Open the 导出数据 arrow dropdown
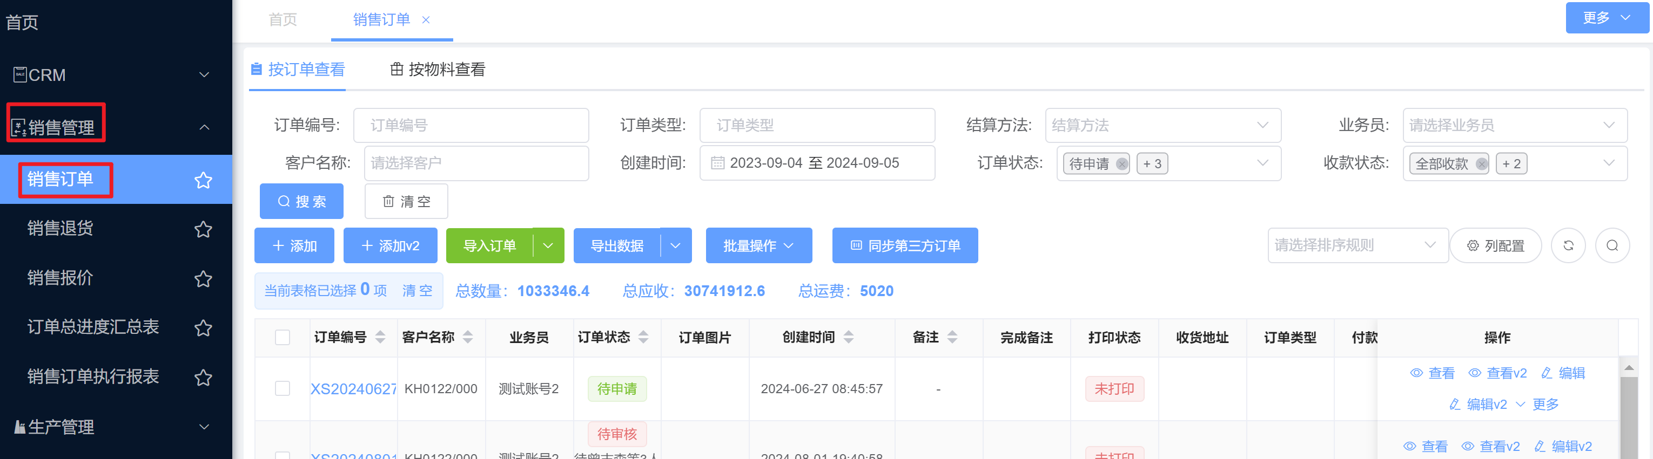The width and height of the screenshot is (1653, 459). coord(676,245)
